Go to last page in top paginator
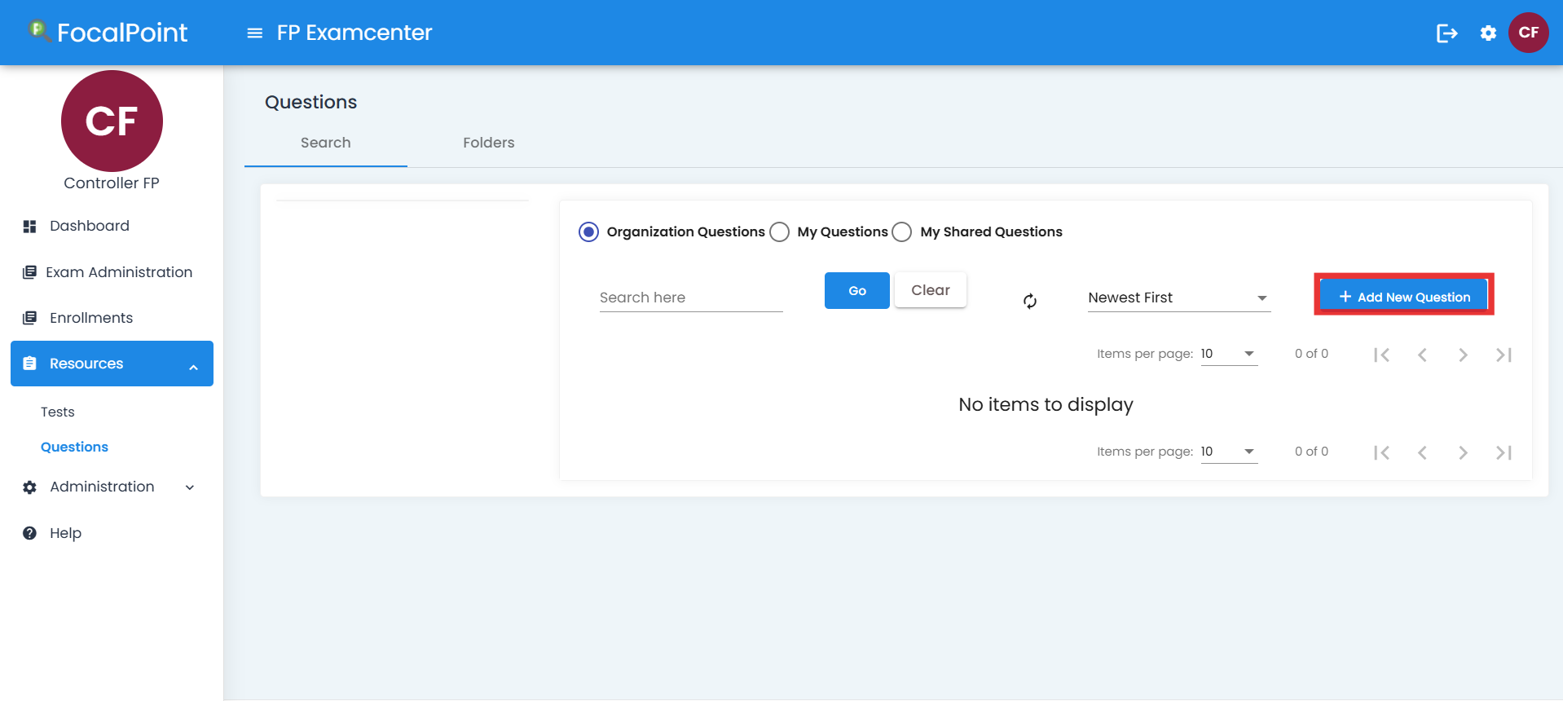The image size is (1563, 701). pyautogui.click(x=1504, y=355)
